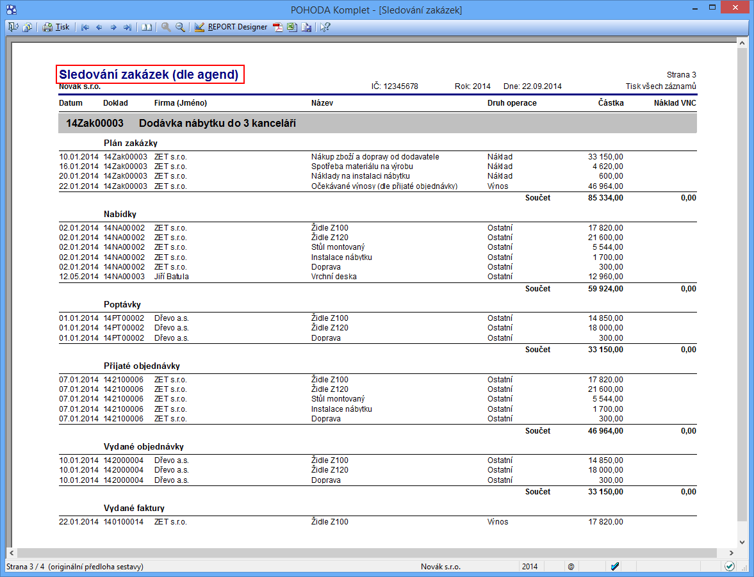Click the 'Název' column header
Viewport: 754px width, 577px height.
click(x=322, y=103)
